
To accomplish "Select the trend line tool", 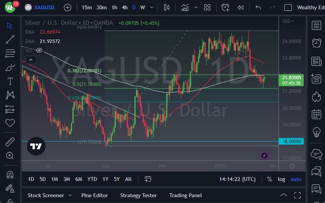I will pos(10,39).
